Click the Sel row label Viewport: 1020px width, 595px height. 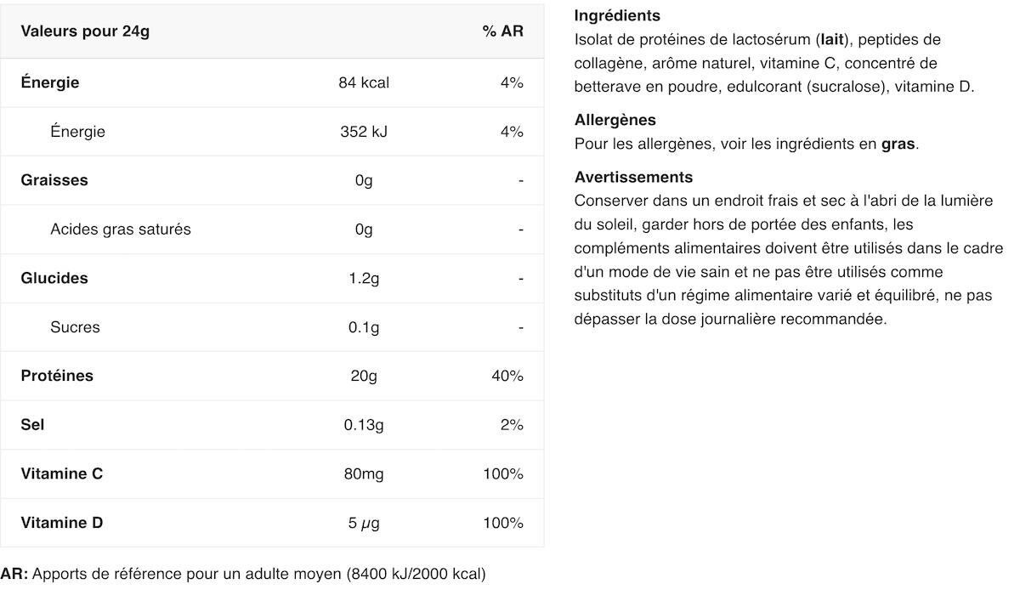point(33,425)
